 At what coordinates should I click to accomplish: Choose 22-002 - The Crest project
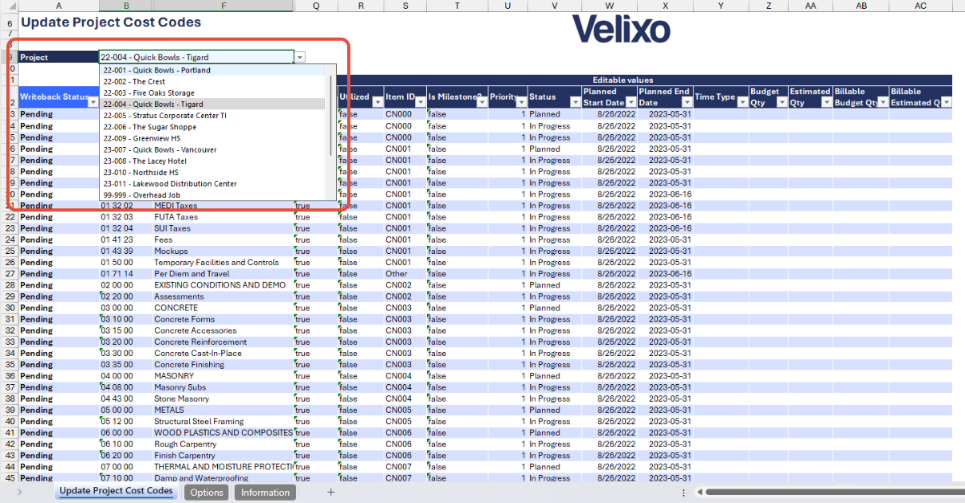coord(213,81)
